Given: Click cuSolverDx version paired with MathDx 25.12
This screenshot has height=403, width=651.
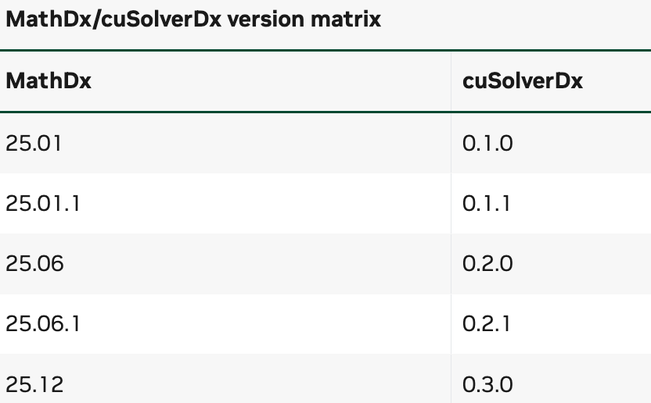Looking at the screenshot, I should tap(487, 384).
